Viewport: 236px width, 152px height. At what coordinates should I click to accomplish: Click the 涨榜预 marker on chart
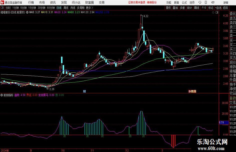[192, 91]
